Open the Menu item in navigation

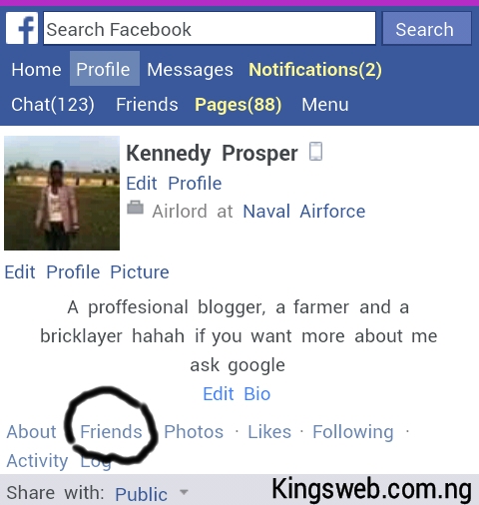click(x=325, y=105)
